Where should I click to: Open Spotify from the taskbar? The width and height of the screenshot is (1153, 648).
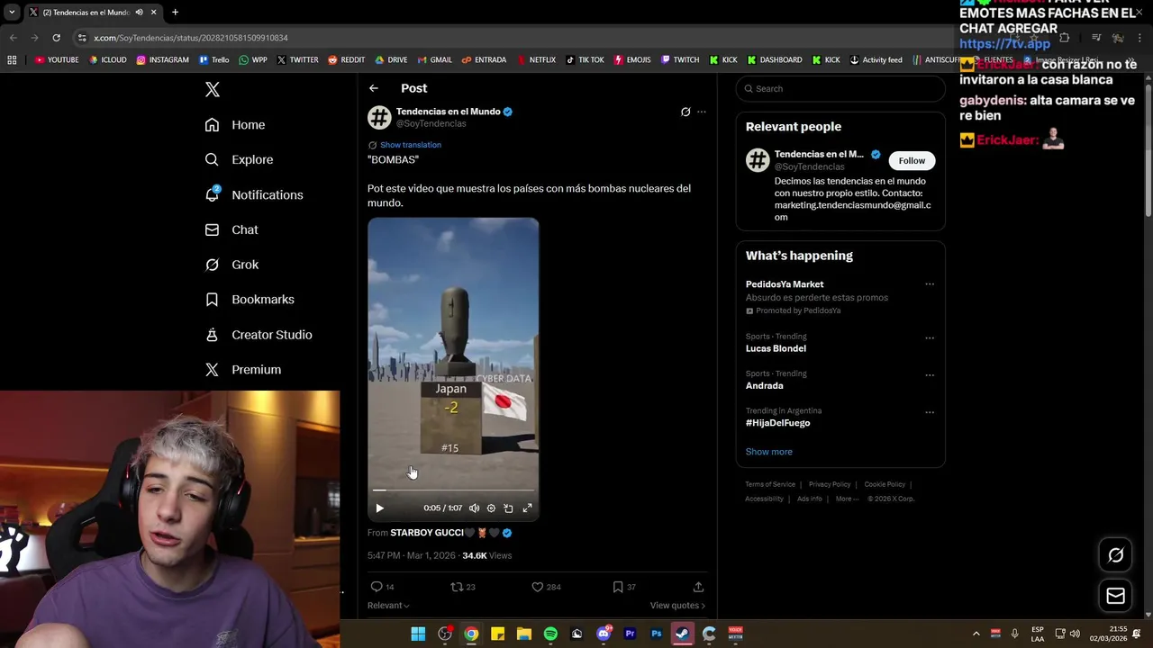click(550, 634)
